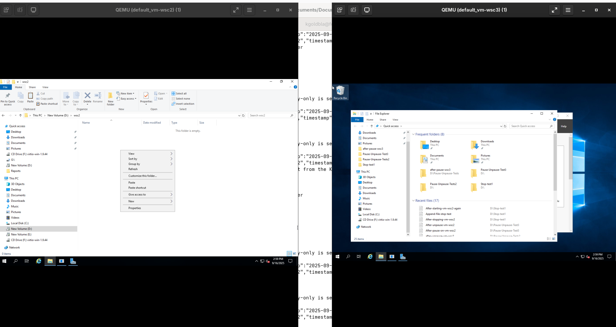Click the search icon on wsc2 taskbar
Image resolution: width=616 pixels, height=327 pixels.
pos(15,261)
